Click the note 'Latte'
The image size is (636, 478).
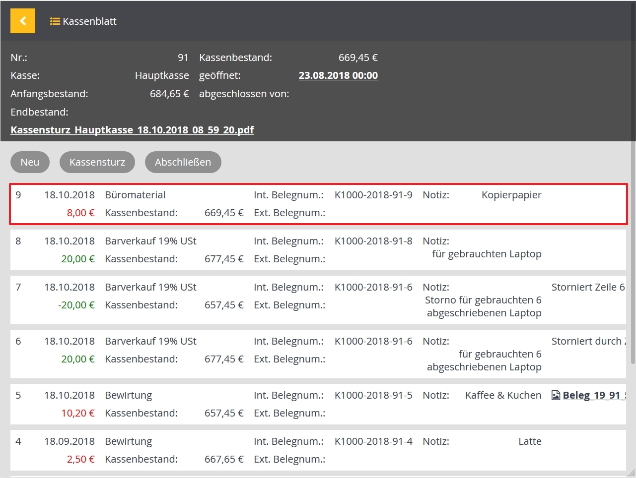(530, 441)
